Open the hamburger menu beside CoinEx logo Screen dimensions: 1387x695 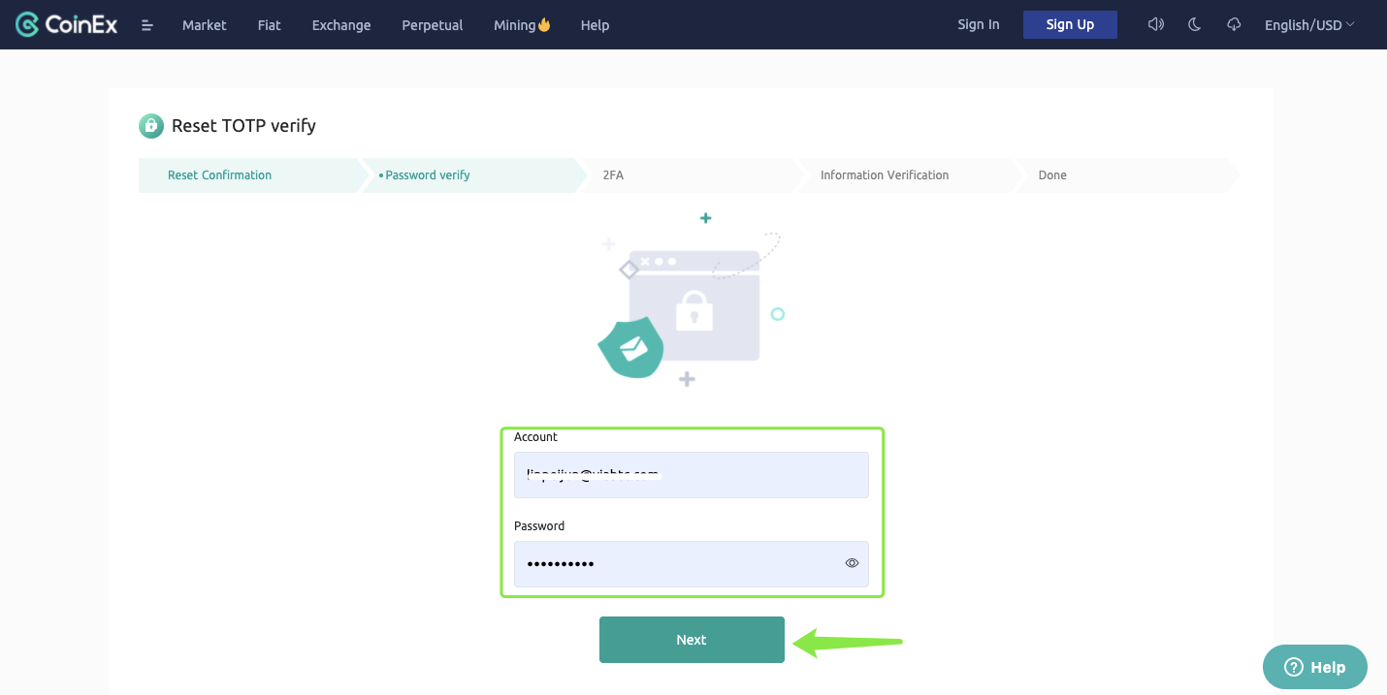click(x=147, y=25)
